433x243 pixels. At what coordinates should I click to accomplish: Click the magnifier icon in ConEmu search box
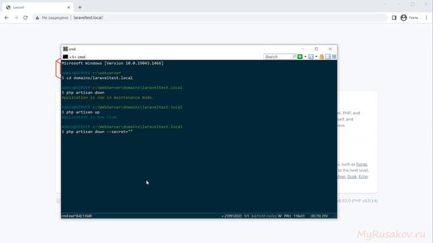pos(294,57)
